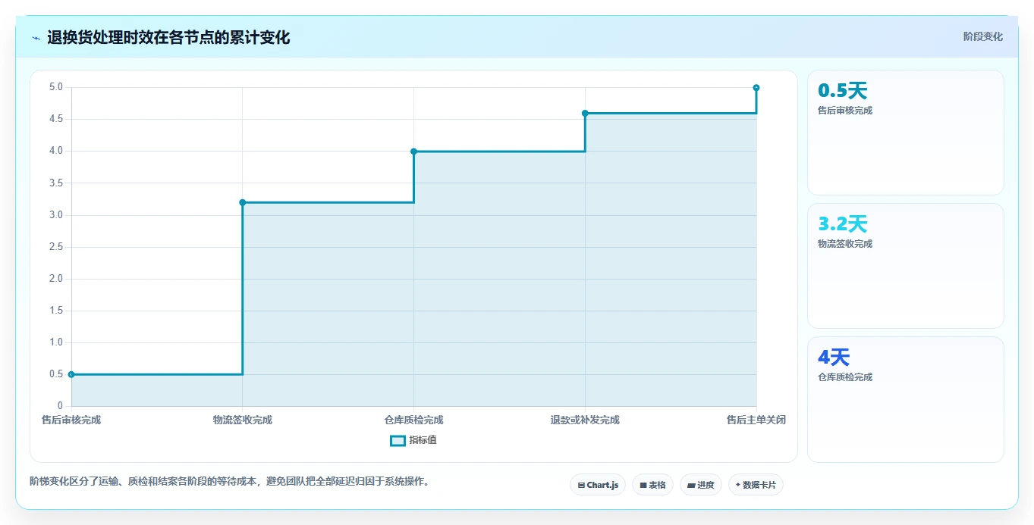Click the lightning icon beside the chart title
Viewport: 1034px width, 525px height.
coord(36,38)
